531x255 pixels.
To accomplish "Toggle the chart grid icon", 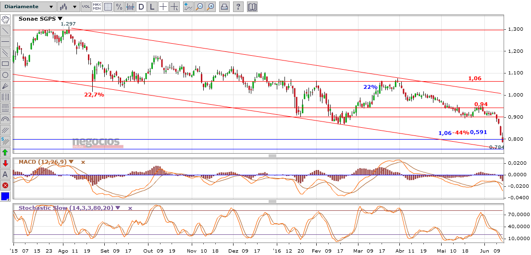I will point(108,6).
